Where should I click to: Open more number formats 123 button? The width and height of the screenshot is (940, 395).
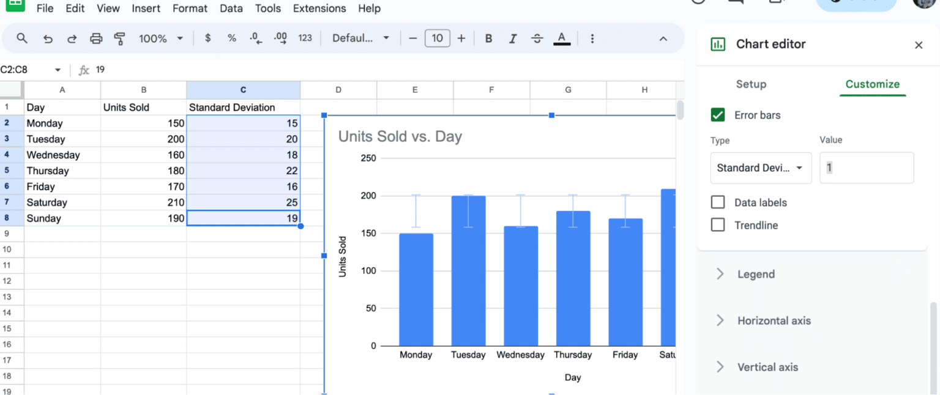click(305, 38)
